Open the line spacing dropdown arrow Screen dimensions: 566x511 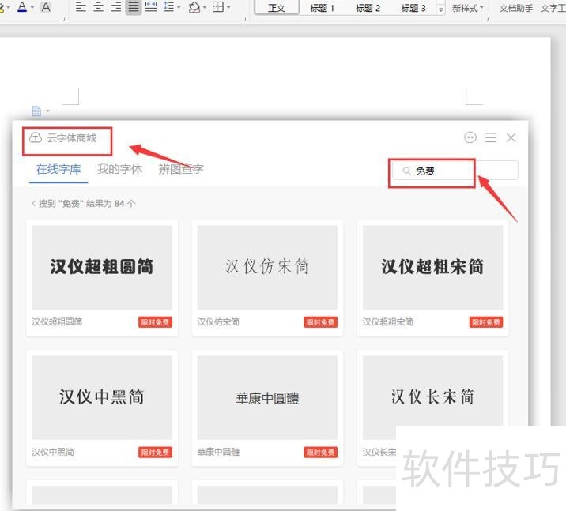click(179, 7)
